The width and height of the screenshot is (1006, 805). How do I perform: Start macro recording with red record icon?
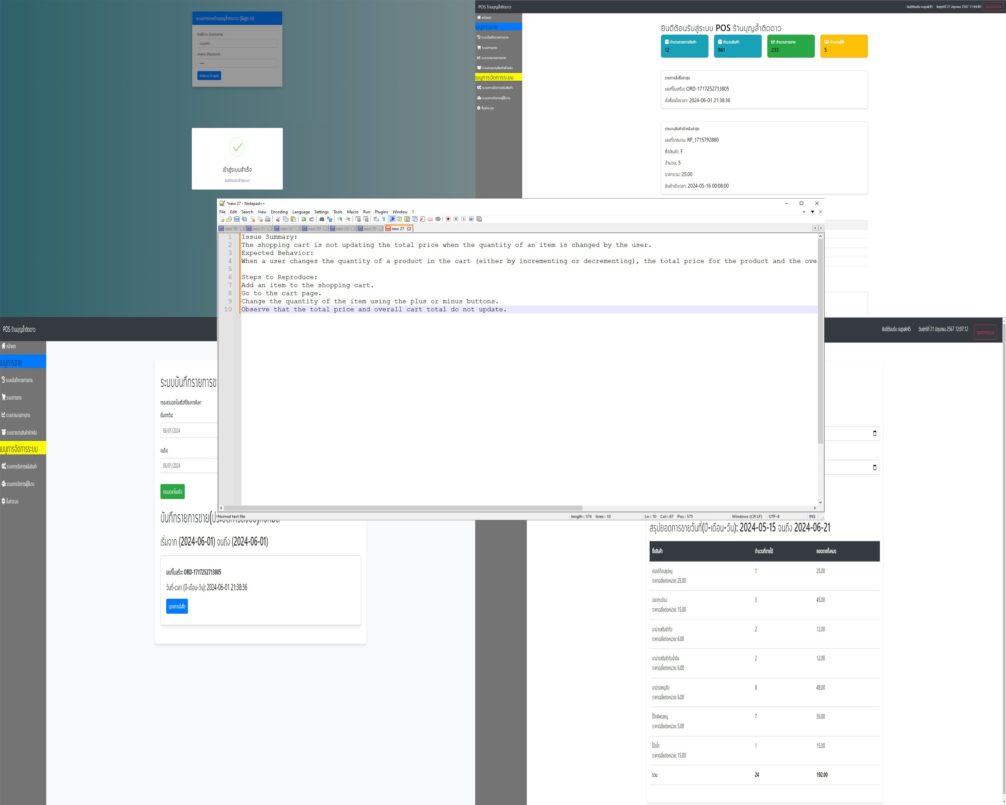pos(448,219)
